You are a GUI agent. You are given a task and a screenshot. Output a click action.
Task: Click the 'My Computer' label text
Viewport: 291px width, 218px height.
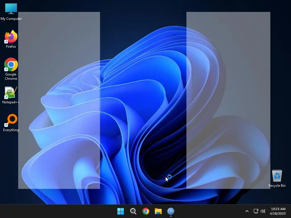[x=11, y=19]
